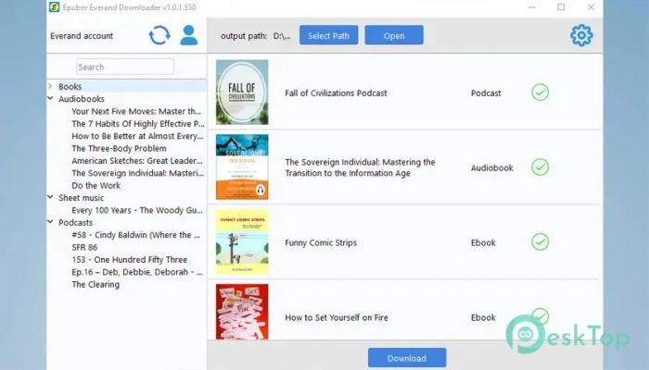This screenshot has height=370, width=649.
Task: Toggle checkmark for Funny Comic Strips ebook
Action: (x=540, y=242)
